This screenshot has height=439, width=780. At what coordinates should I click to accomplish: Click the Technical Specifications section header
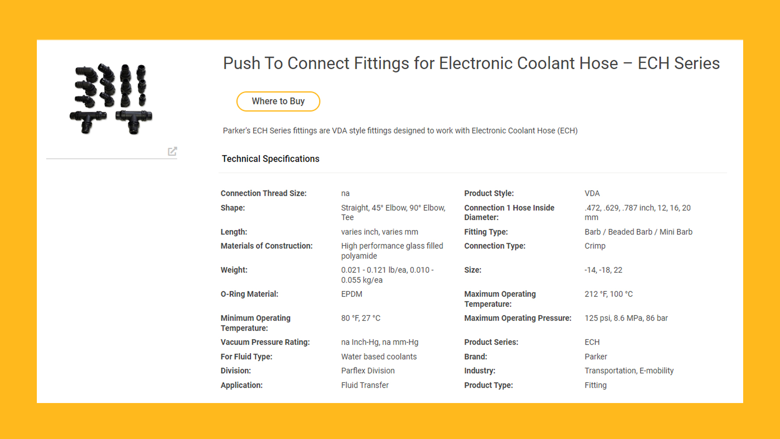click(270, 159)
